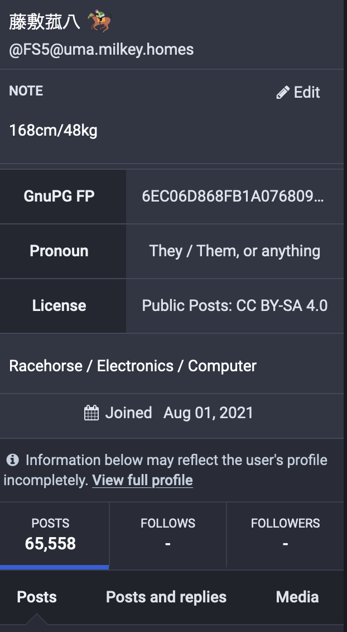Click the note text 168cm/48kg
This screenshot has width=347, height=632.
click(54, 131)
